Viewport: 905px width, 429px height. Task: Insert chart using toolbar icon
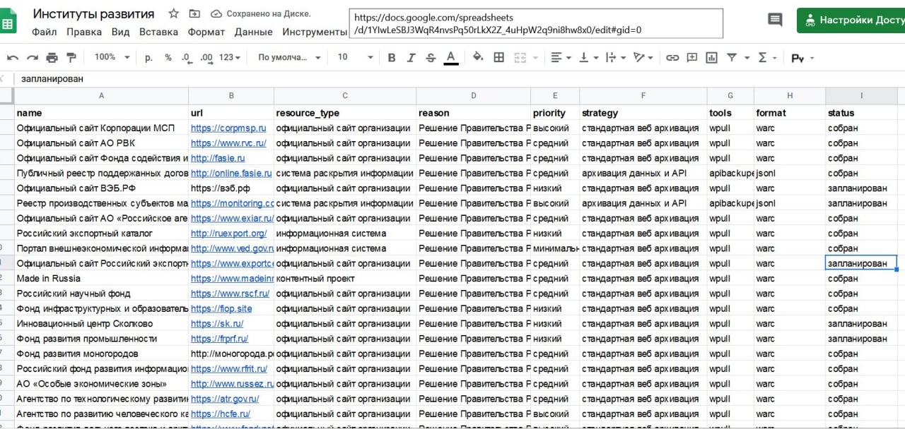click(x=711, y=57)
